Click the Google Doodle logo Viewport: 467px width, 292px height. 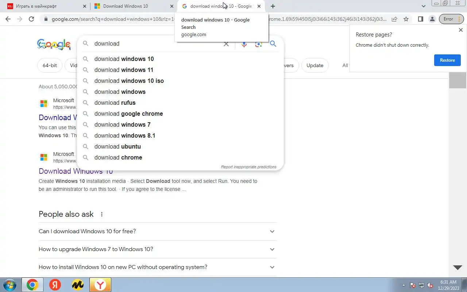click(x=54, y=45)
